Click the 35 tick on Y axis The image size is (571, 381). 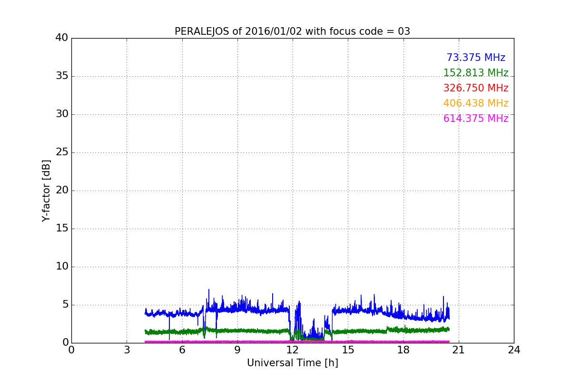[x=62, y=76]
